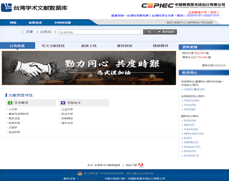Expand 更多选项 search options
The image size is (229, 181).
click(167, 32)
